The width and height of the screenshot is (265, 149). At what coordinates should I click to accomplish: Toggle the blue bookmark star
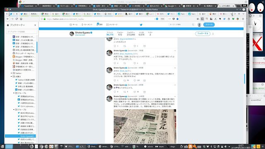click(178, 19)
